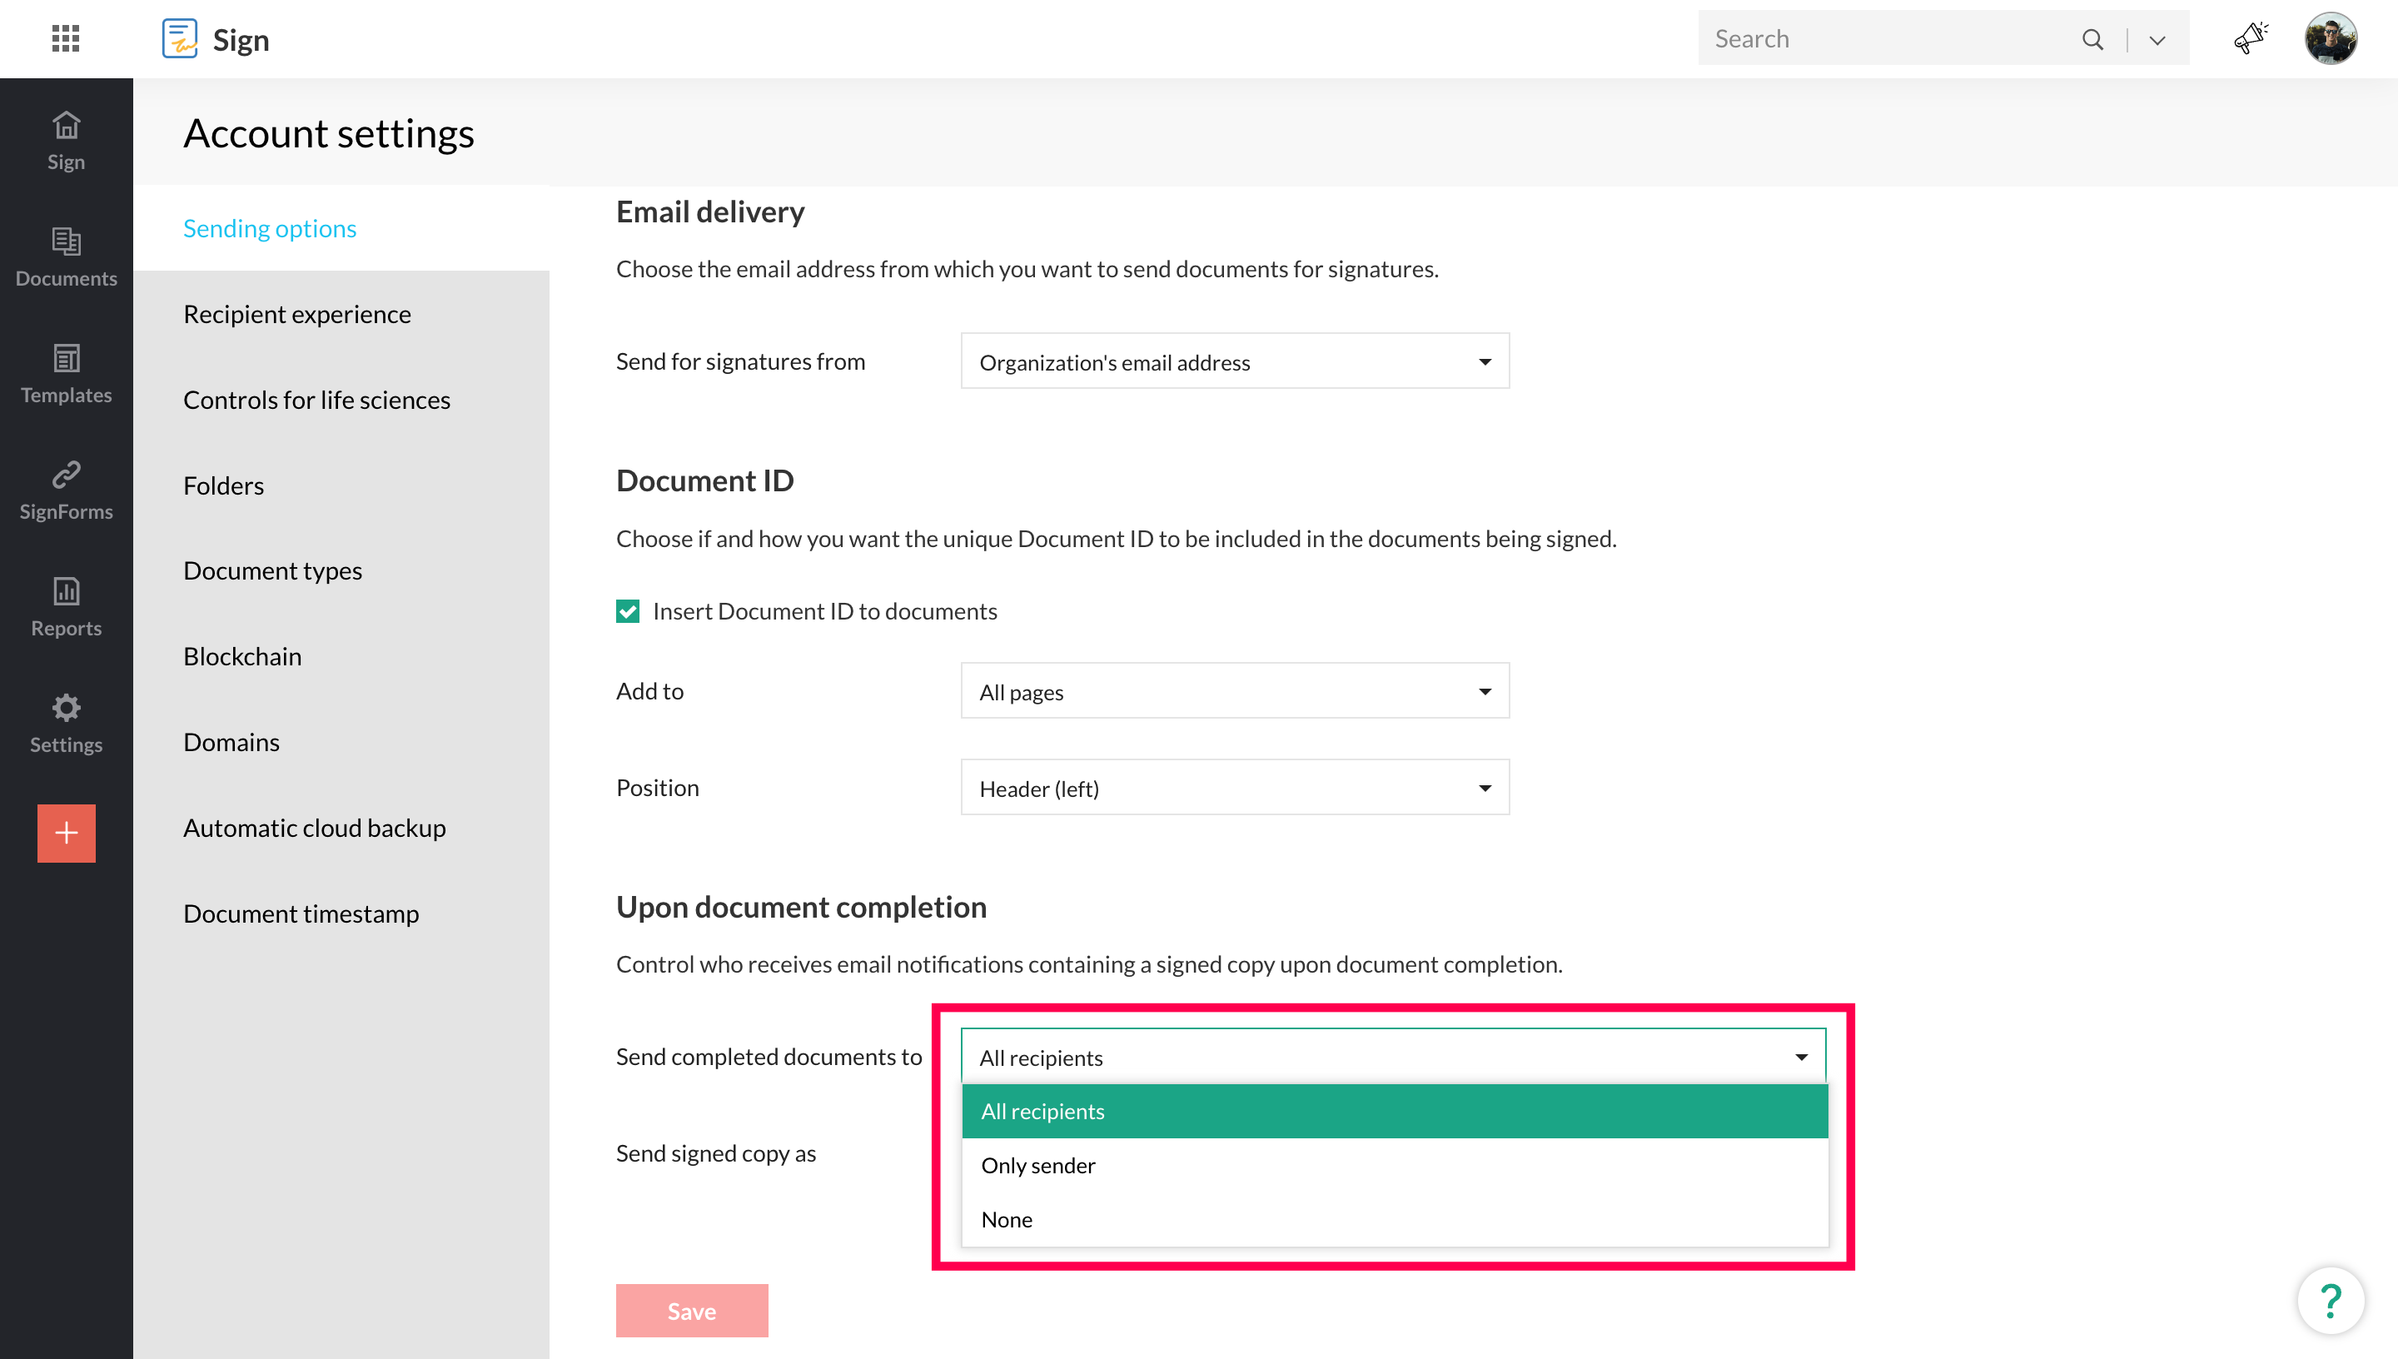Go to Sign home in the sidebar
Viewport: 2398px width, 1359px height.
pos(65,140)
